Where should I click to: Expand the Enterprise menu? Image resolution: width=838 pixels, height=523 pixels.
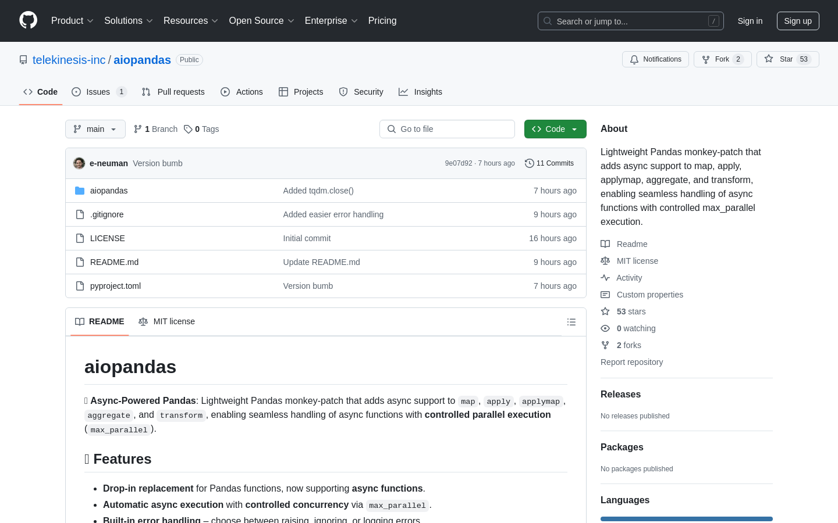click(x=331, y=21)
